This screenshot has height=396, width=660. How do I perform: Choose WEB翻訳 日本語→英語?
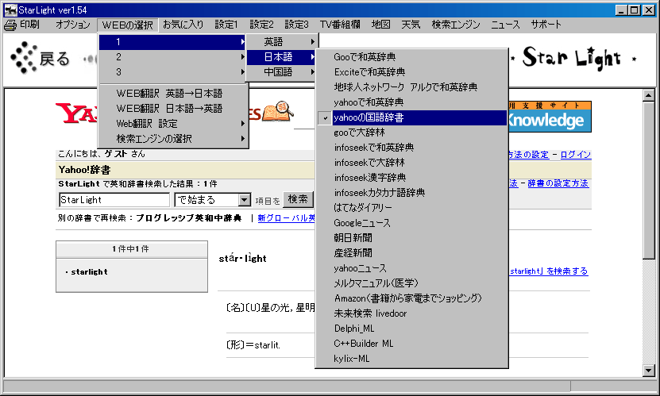[x=172, y=109]
